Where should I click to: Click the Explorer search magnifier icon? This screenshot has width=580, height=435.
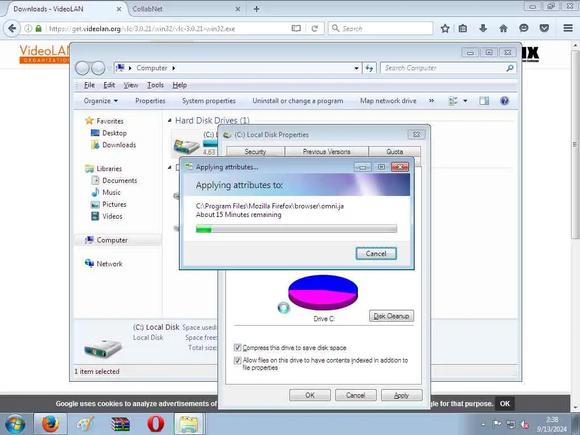tap(510, 68)
